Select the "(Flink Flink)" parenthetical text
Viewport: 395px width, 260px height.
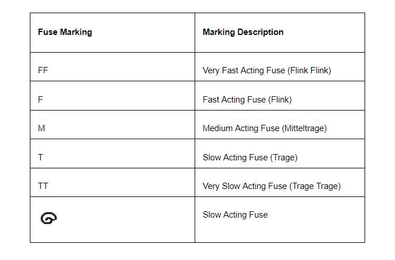pyautogui.click(x=309, y=70)
